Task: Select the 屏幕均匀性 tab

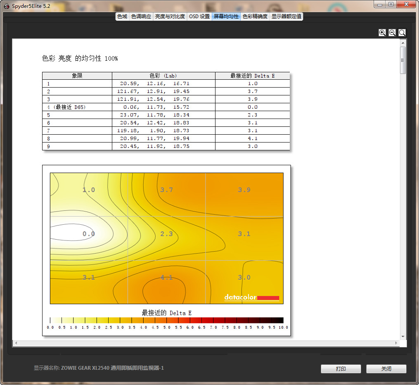Action: 226,17
